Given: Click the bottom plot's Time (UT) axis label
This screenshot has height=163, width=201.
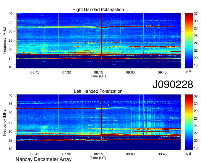Looking at the screenshot, I should (x=98, y=158).
